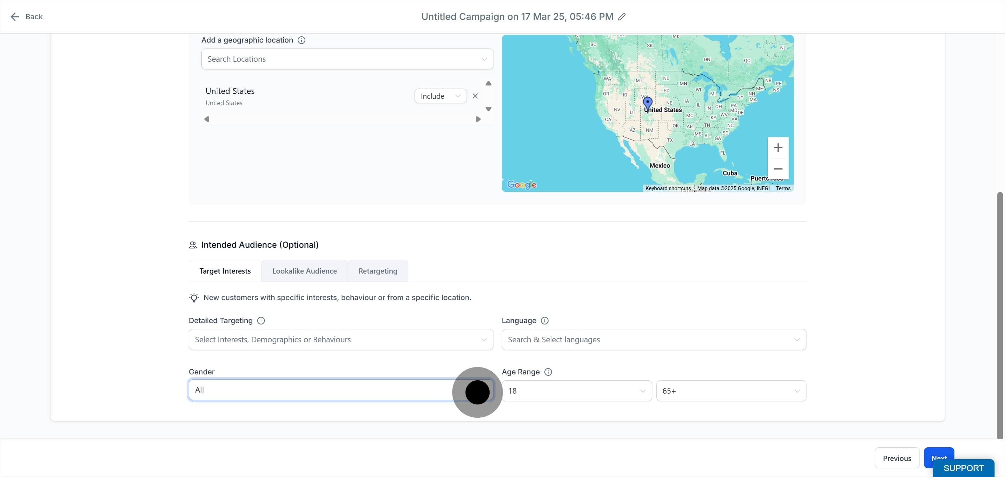Zoom out on the map
This screenshot has width=1005, height=477.
click(778, 169)
